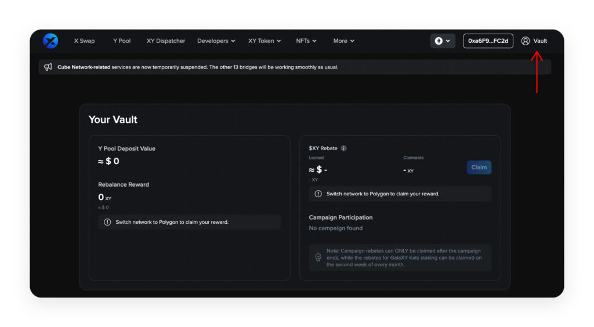The width and height of the screenshot is (594, 327).
Task: Click the Cube Network-related announcement text
Action: (198, 67)
